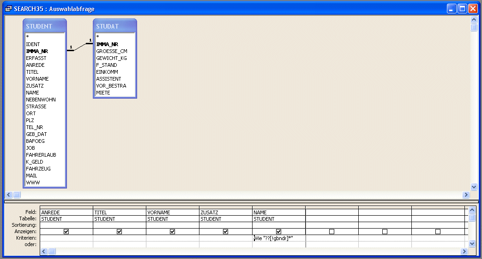This screenshot has width=482, height=259.
Task: Check the Anzeigen checkbox in second empty column
Action: click(x=385, y=232)
